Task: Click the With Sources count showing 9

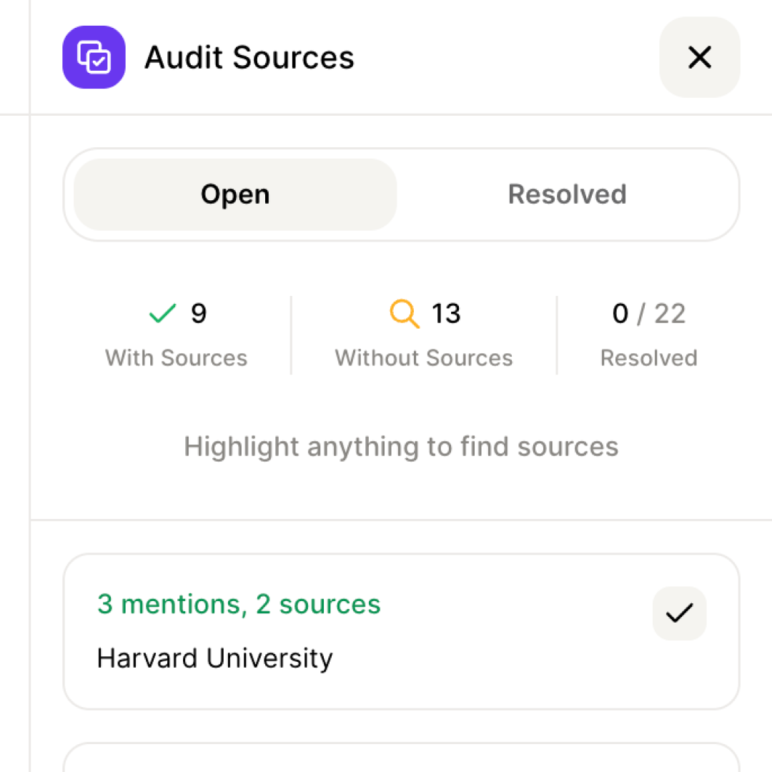Action: coord(198,313)
